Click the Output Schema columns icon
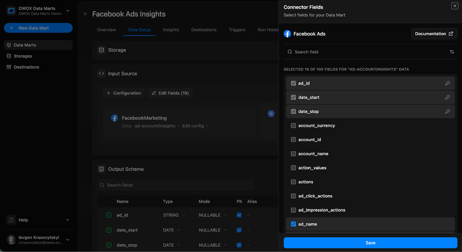This screenshot has height=252, width=462. (101, 169)
